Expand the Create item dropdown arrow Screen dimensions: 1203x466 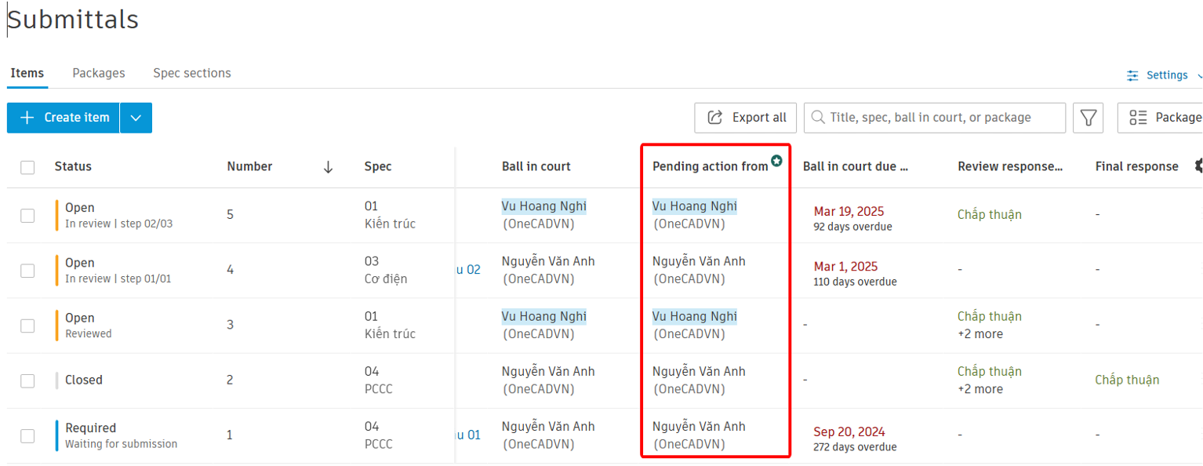pyautogui.click(x=136, y=118)
